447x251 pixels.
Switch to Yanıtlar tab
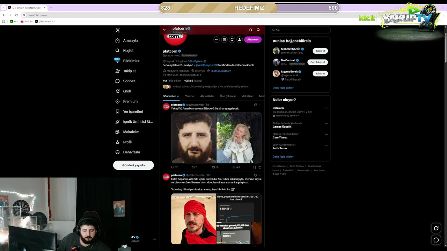[190, 96]
